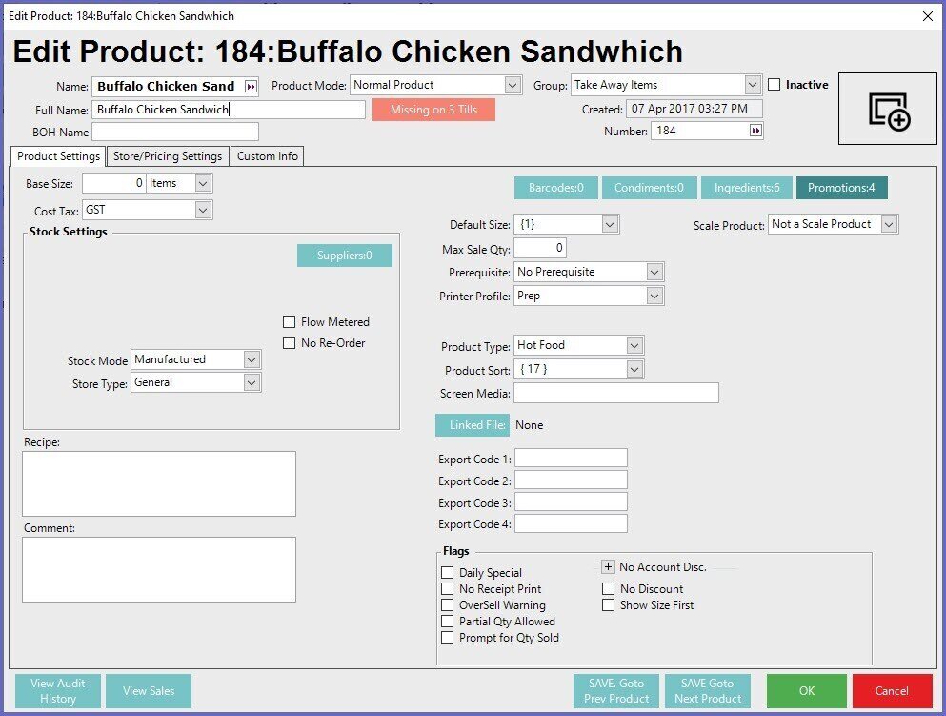This screenshot has width=946, height=716.
Task: Switch to Store/Pricing Settings tab
Action: (x=167, y=156)
